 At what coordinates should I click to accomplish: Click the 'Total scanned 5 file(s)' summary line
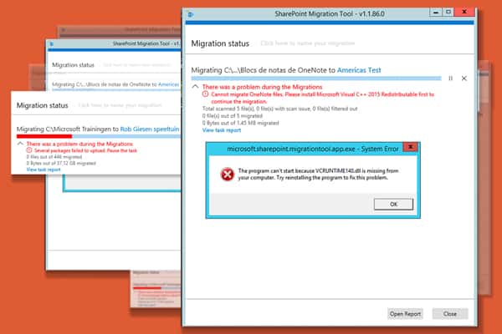coord(279,109)
